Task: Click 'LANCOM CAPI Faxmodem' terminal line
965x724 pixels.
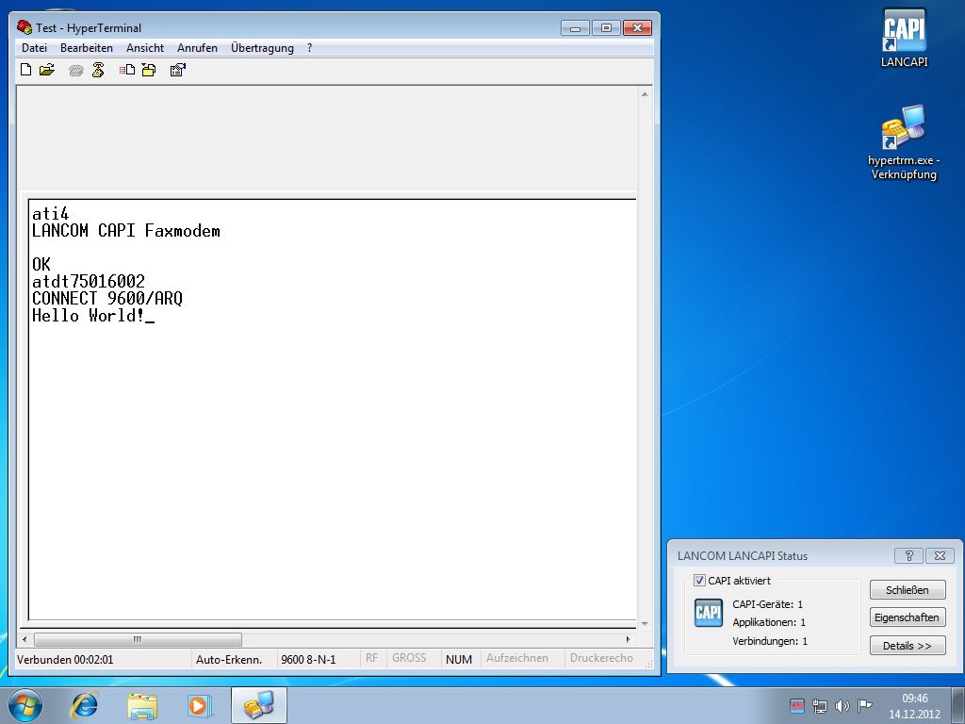Action: [x=126, y=231]
